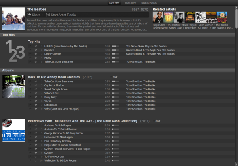
Task: Switch to the Overview tab
Action: click(x=114, y=3)
